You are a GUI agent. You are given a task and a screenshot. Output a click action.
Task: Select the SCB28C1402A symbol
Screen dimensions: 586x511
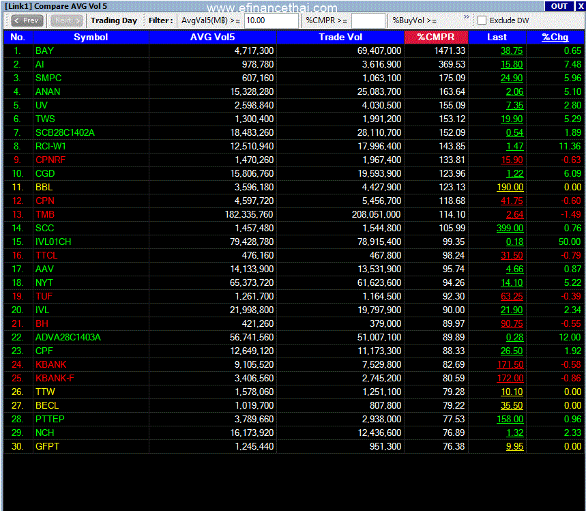click(65, 133)
